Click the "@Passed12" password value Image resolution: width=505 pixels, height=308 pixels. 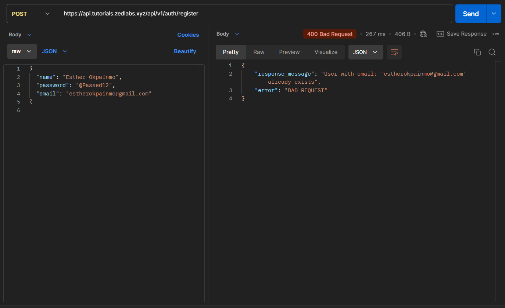(x=94, y=85)
